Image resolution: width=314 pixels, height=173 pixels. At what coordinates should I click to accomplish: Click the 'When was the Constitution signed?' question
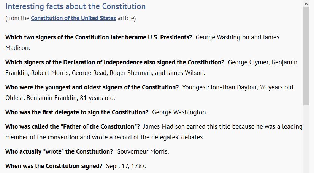click(x=54, y=166)
